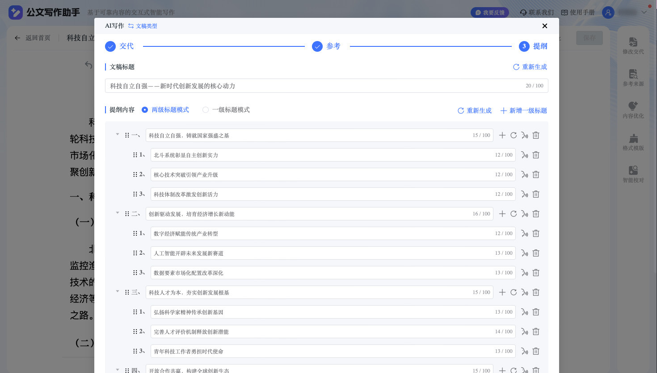
Task: Regenerate the 文稿标题 via 重新生成
Action: (x=530, y=67)
